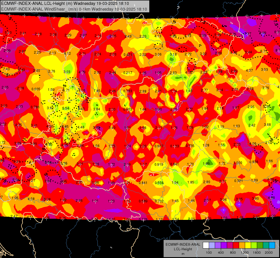Click the white legend swatch
This screenshot has height=258, width=280.
pyautogui.click(x=206, y=245)
